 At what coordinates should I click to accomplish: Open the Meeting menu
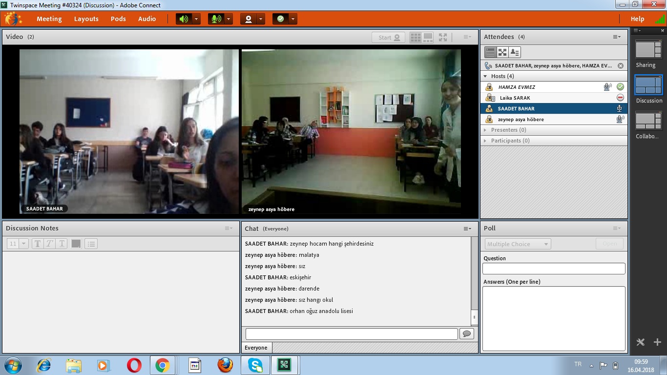pyautogui.click(x=49, y=19)
